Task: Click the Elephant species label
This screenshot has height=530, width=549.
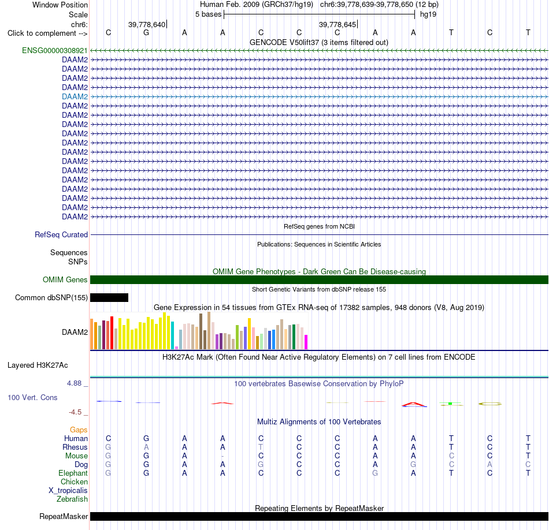Action: tap(73, 473)
